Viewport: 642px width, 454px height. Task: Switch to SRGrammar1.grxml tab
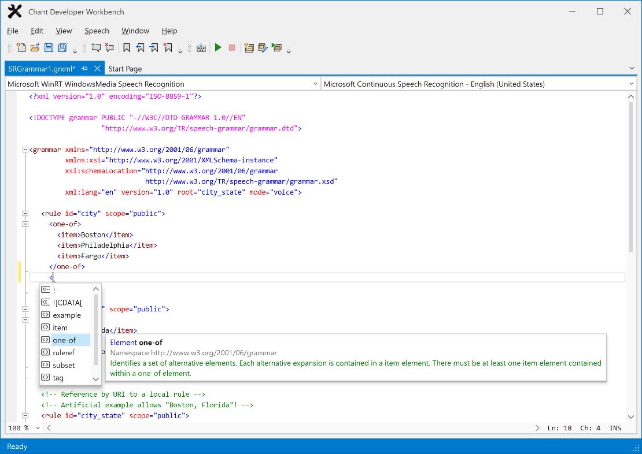tap(42, 69)
